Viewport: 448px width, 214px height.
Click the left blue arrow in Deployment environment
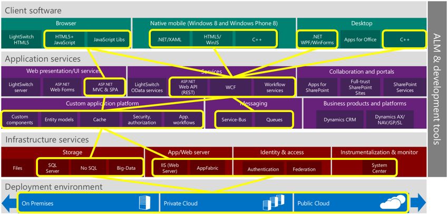tap(9, 203)
